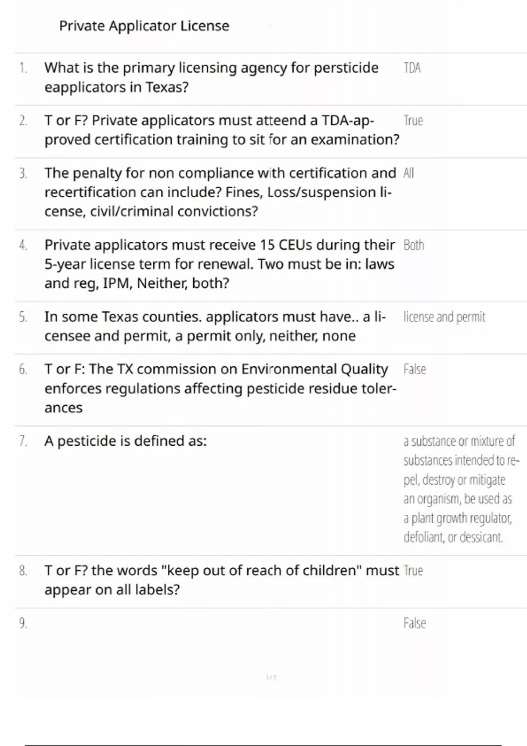Select question 5 about Texas counties
The height and width of the screenshot is (746, 527).
click(215, 326)
